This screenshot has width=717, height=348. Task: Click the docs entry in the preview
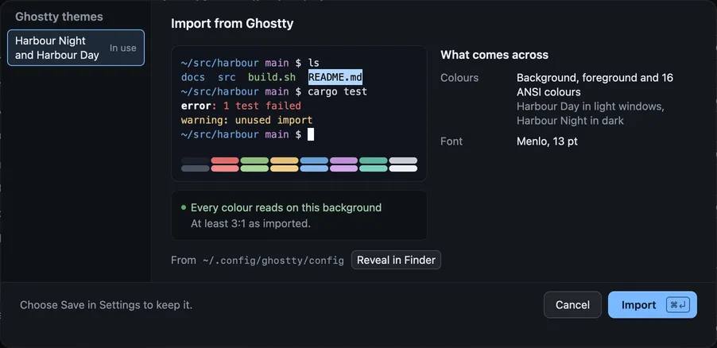click(x=193, y=77)
